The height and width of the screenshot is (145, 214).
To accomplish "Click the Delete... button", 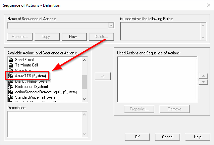I will [101, 37].
